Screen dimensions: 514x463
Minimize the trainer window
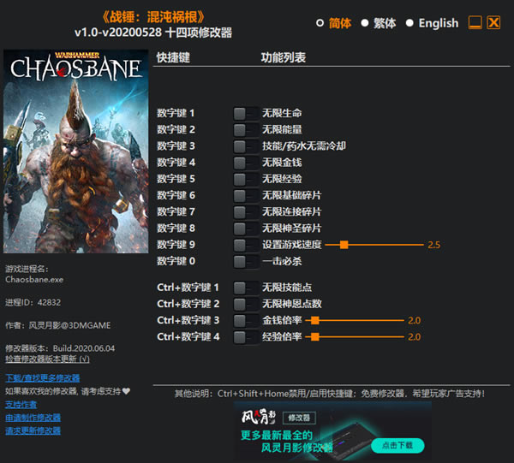(x=474, y=23)
